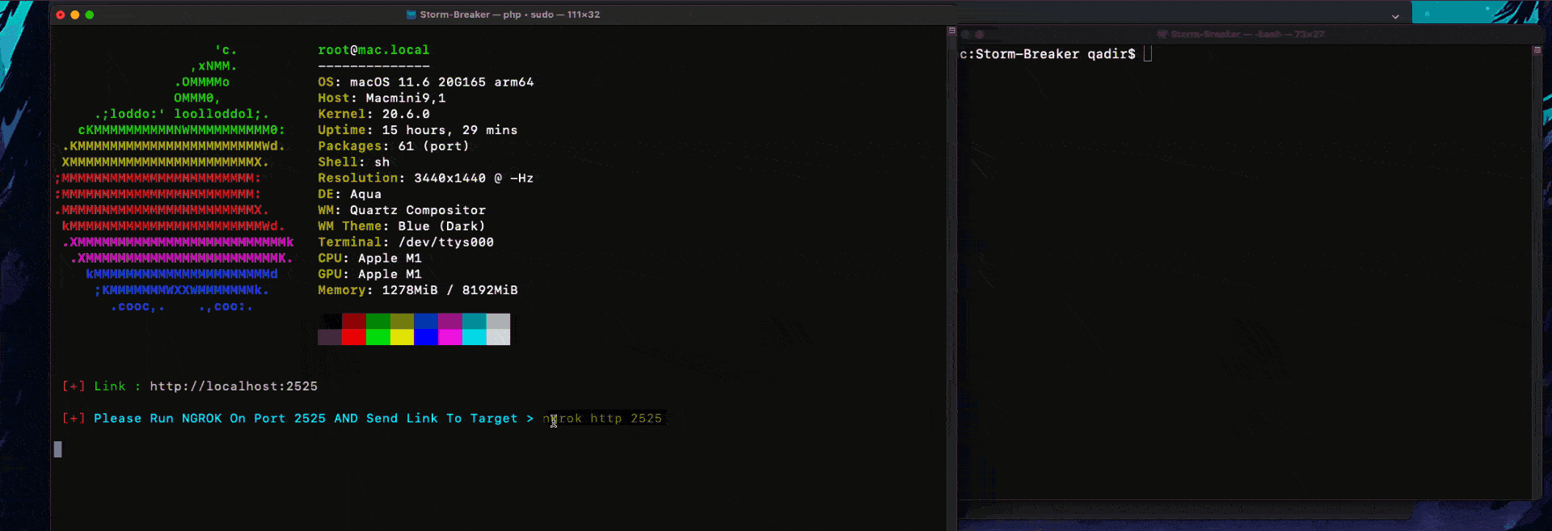Click the bright red swatch in the bottom color row
Image resolution: width=1552 pixels, height=531 pixels.
[x=354, y=337]
